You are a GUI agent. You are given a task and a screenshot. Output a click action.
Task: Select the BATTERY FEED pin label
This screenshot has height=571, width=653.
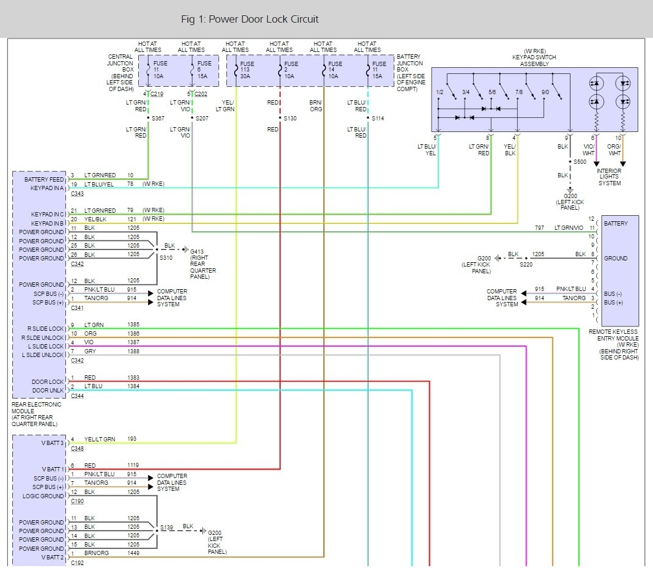pos(45,180)
